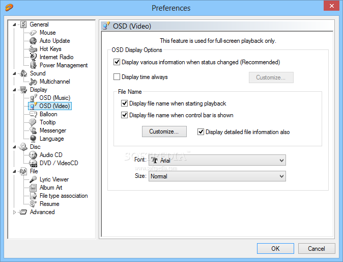Select Hot Keys preferences page

click(x=50, y=49)
